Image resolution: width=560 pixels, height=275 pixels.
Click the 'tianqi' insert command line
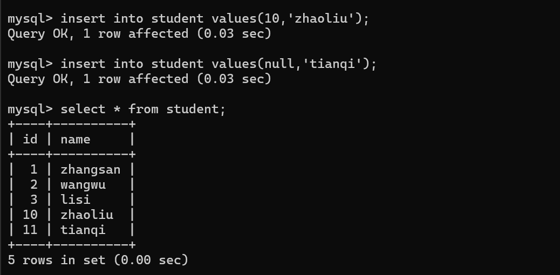point(192,64)
